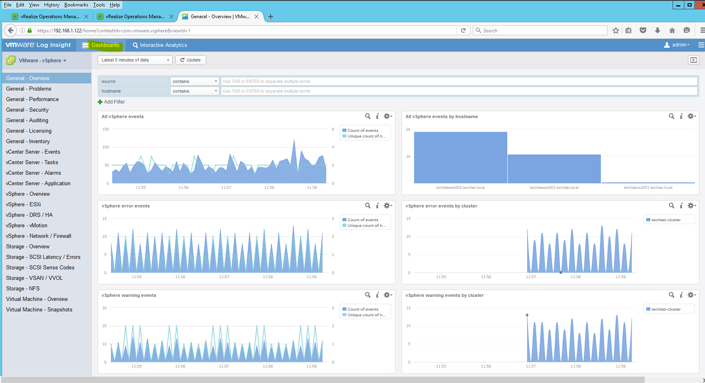Open gear menu of warning events by cluster
The width and height of the screenshot is (705, 383).
click(692, 295)
